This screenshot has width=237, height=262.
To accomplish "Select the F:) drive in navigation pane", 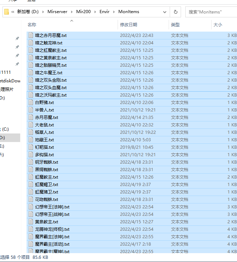I will pyautogui.click(x=2, y=155).
